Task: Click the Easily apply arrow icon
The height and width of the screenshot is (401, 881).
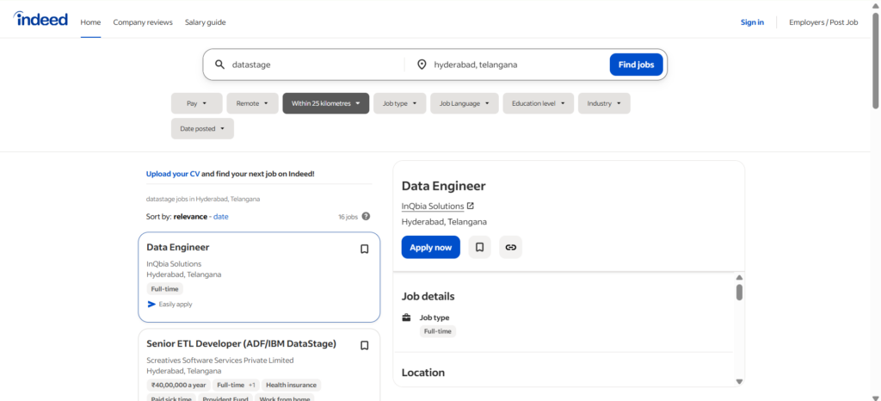Action: point(151,304)
